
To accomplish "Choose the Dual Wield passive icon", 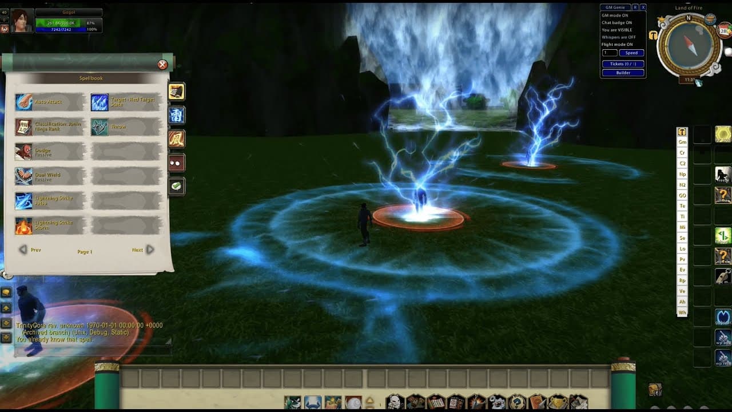I will [x=24, y=176].
